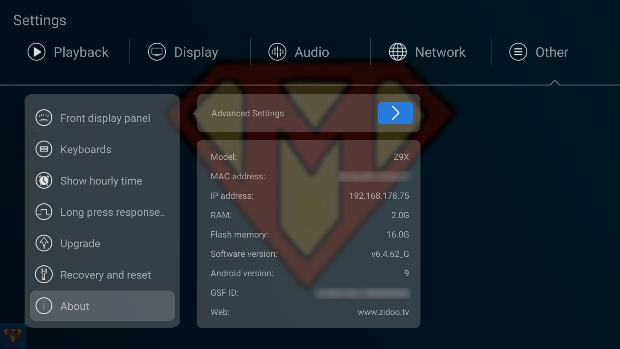Visit www.zidoo.tv website link
Image resolution: width=620 pixels, height=349 pixels.
click(x=383, y=312)
